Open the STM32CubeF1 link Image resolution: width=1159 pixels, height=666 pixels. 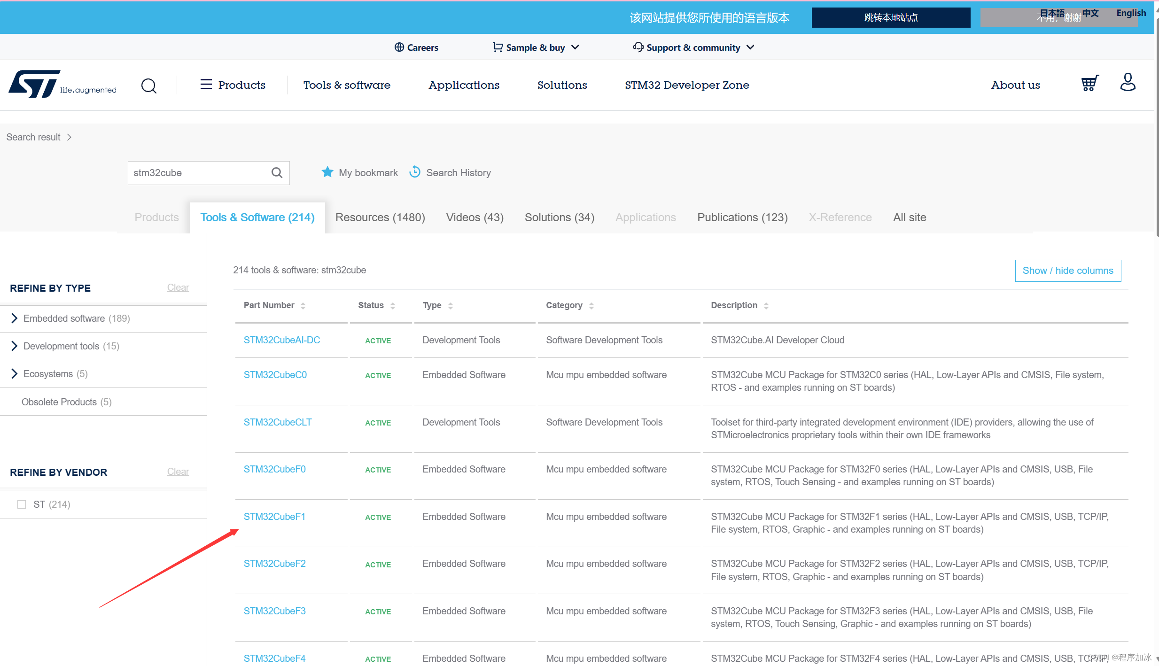[x=274, y=517]
